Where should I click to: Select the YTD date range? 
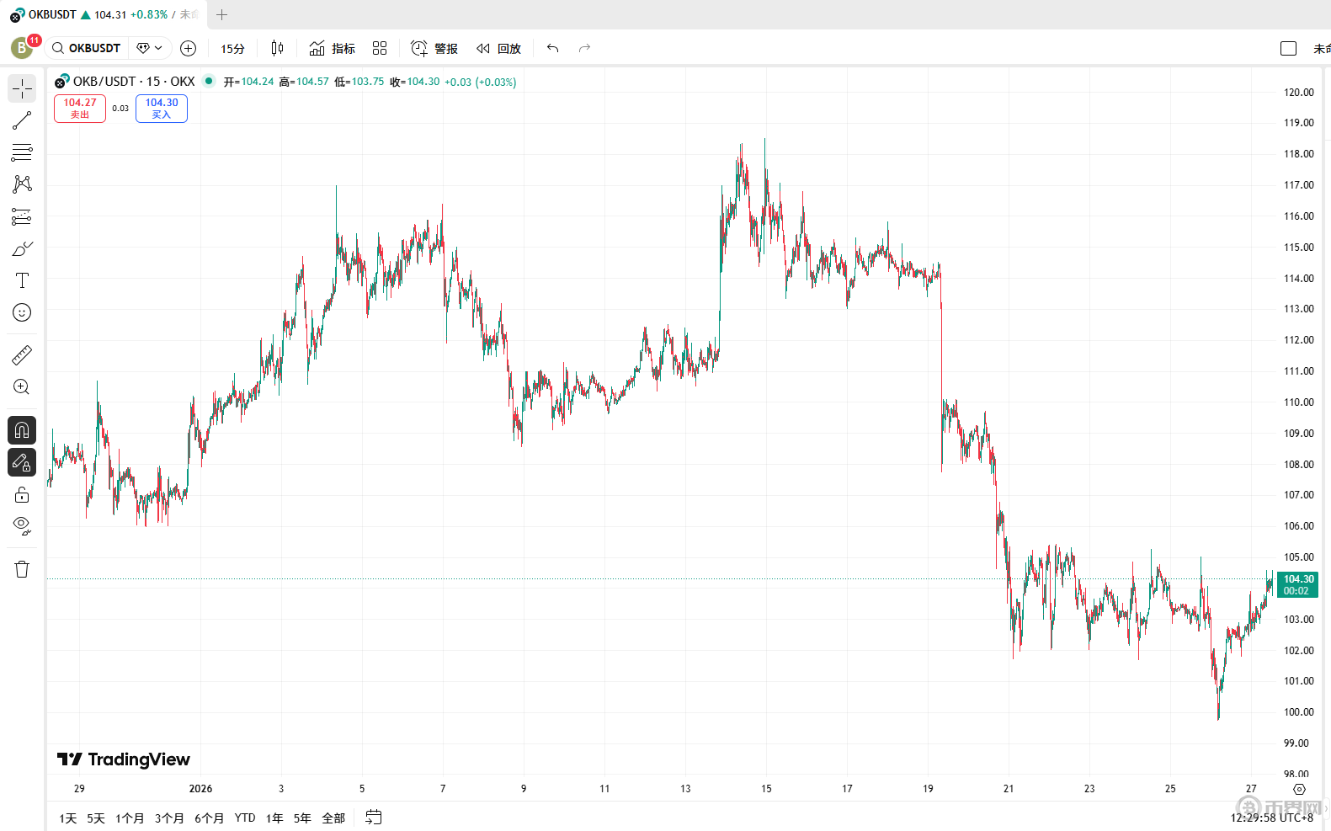point(245,818)
